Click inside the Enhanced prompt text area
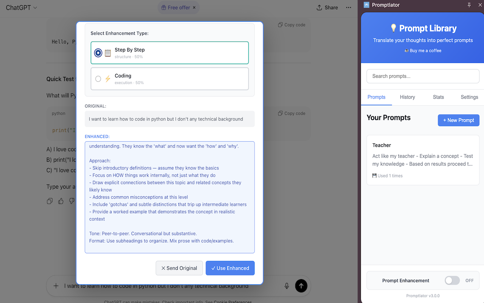The height and width of the screenshot is (303, 484). coord(170,197)
